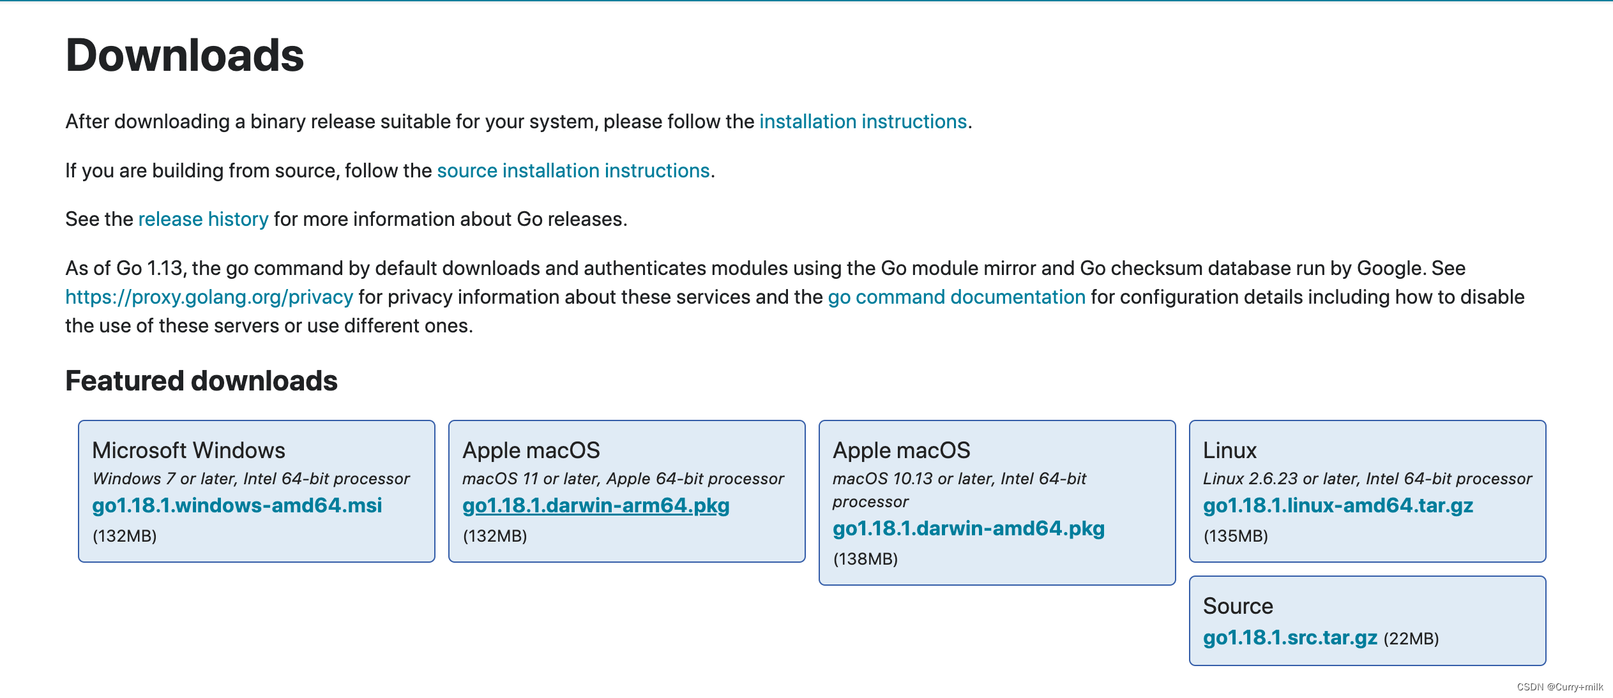Download go1.18.1.darwin-arm64.pkg
Screen dimensions: 1613x698
[595, 505]
